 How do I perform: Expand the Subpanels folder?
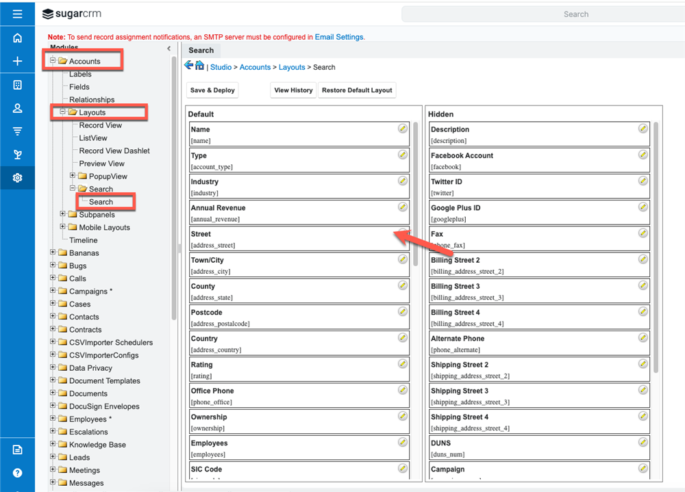pyautogui.click(x=63, y=214)
